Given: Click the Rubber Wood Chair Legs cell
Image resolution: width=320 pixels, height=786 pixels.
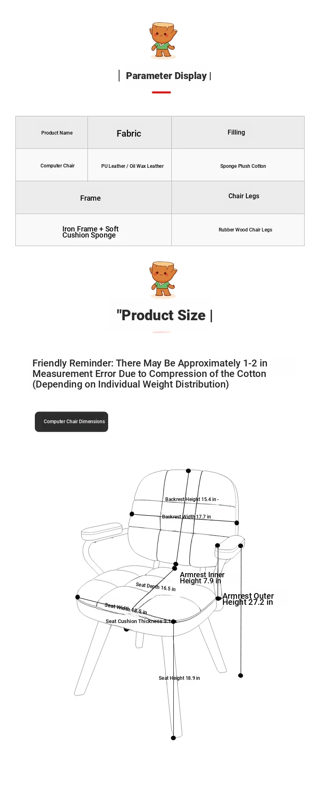Looking at the screenshot, I should pos(238,230).
